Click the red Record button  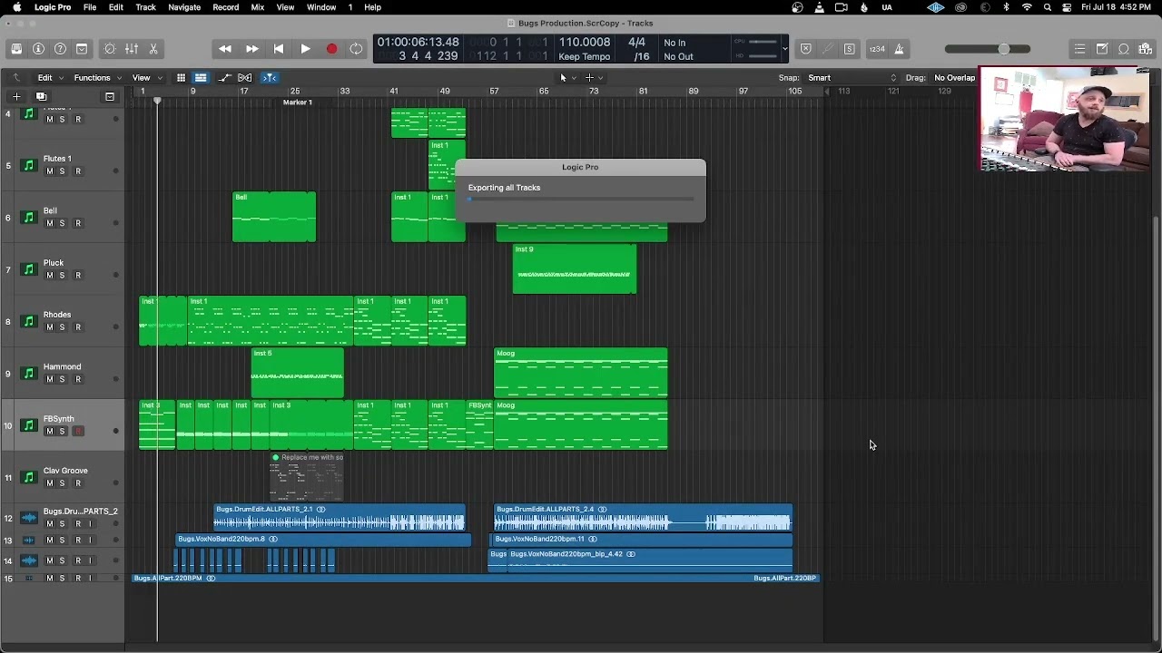coord(331,49)
